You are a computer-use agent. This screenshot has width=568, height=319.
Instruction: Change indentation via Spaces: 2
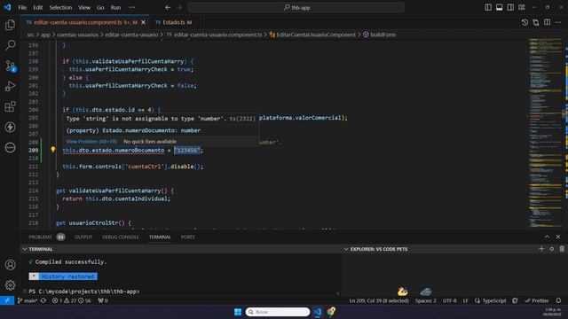[426, 300]
